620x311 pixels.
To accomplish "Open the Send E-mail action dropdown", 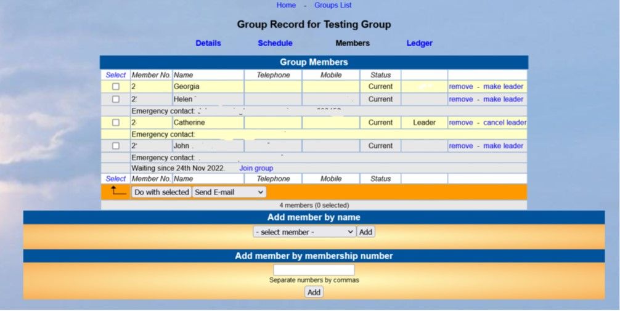I will pyautogui.click(x=229, y=192).
